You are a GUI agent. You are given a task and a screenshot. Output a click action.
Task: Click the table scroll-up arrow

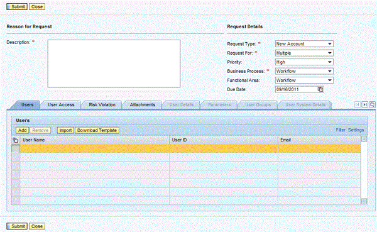tap(364, 139)
